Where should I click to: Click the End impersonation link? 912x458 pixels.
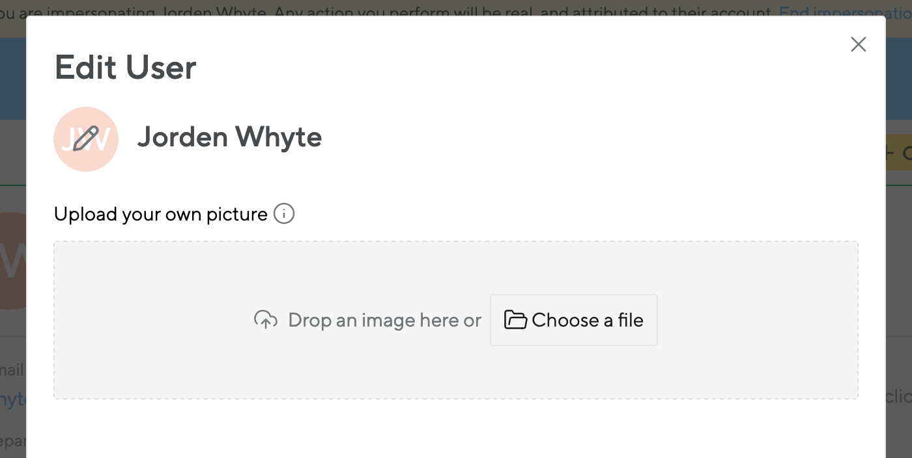[x=845, y=11]
